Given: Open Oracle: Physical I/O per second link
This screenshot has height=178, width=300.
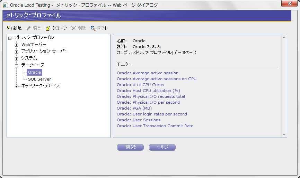Looking at the screenshot, I should click(148, 102).
